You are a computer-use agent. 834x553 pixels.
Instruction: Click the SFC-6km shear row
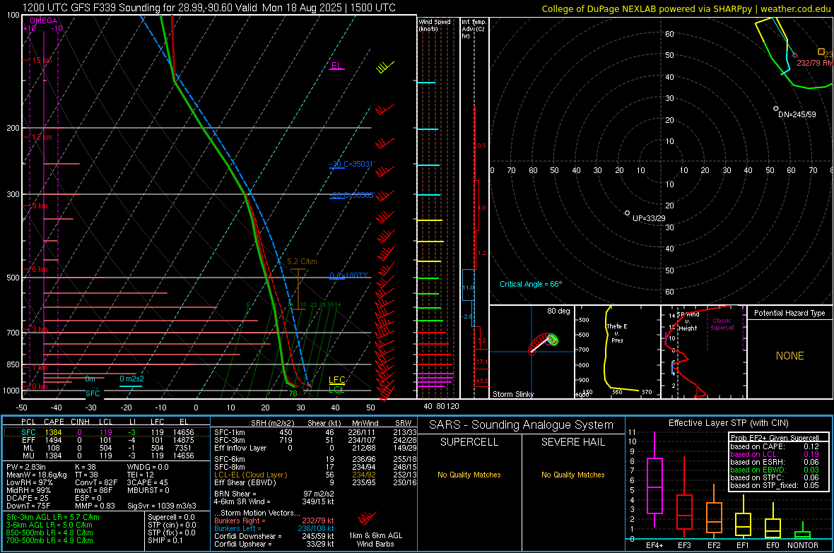click(x=315, y=459)
